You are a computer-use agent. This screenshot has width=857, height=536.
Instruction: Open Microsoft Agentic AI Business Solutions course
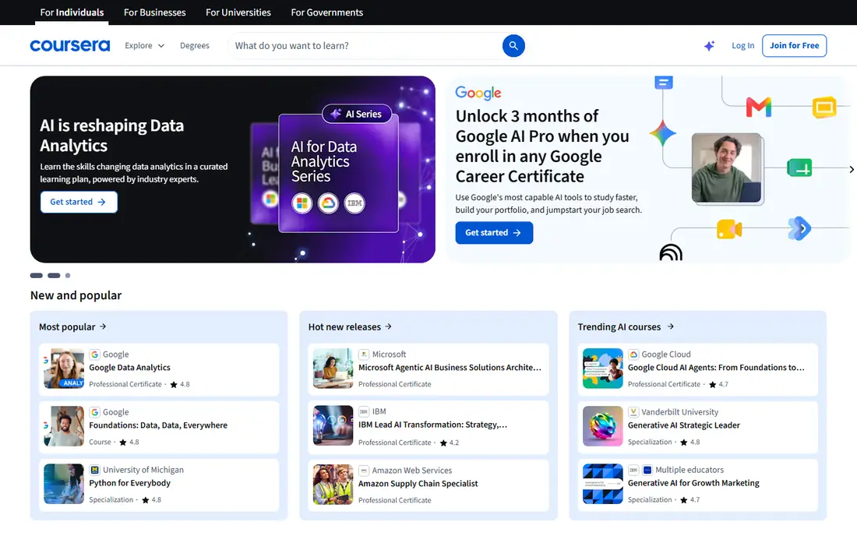click(x=450, y=368)
